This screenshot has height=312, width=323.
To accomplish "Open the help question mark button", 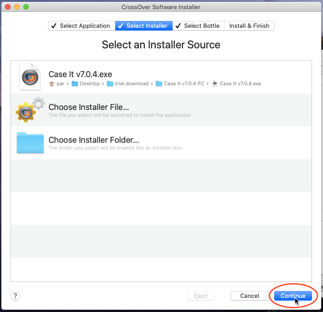I will [15, 296].
